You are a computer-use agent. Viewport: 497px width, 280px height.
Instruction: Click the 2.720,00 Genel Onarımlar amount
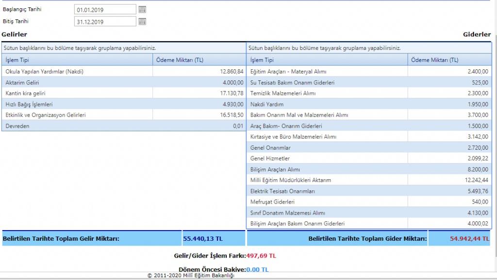(478, 147)
